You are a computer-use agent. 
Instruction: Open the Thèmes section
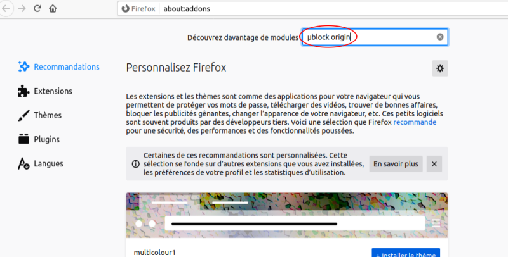39,115
